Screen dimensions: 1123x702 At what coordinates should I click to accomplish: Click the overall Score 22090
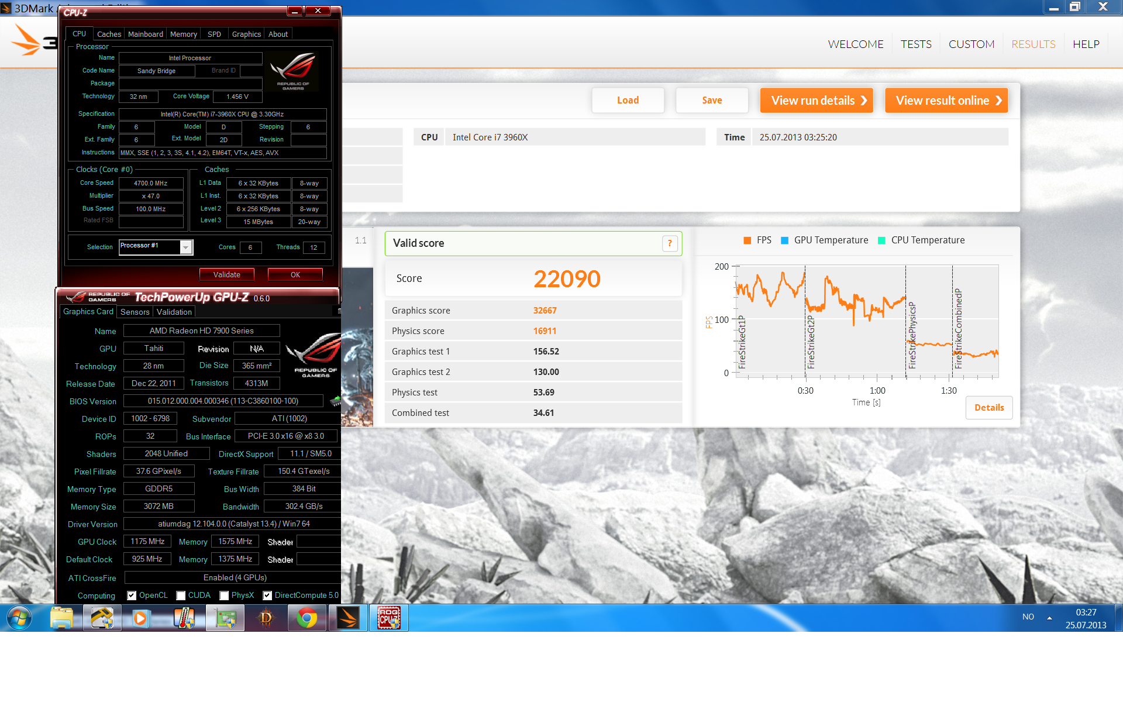pos(567,279)
